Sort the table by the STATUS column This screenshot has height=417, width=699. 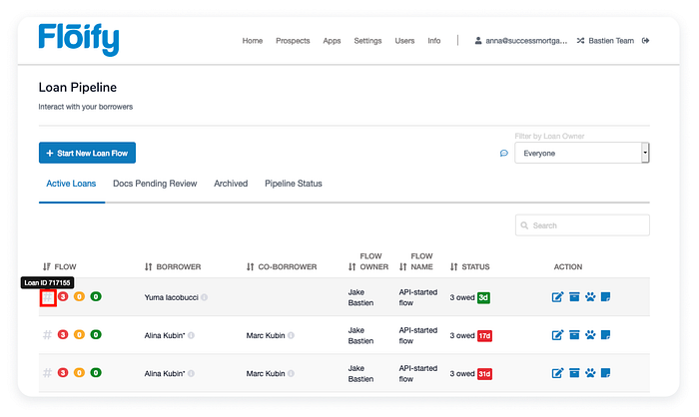(470, 267)
